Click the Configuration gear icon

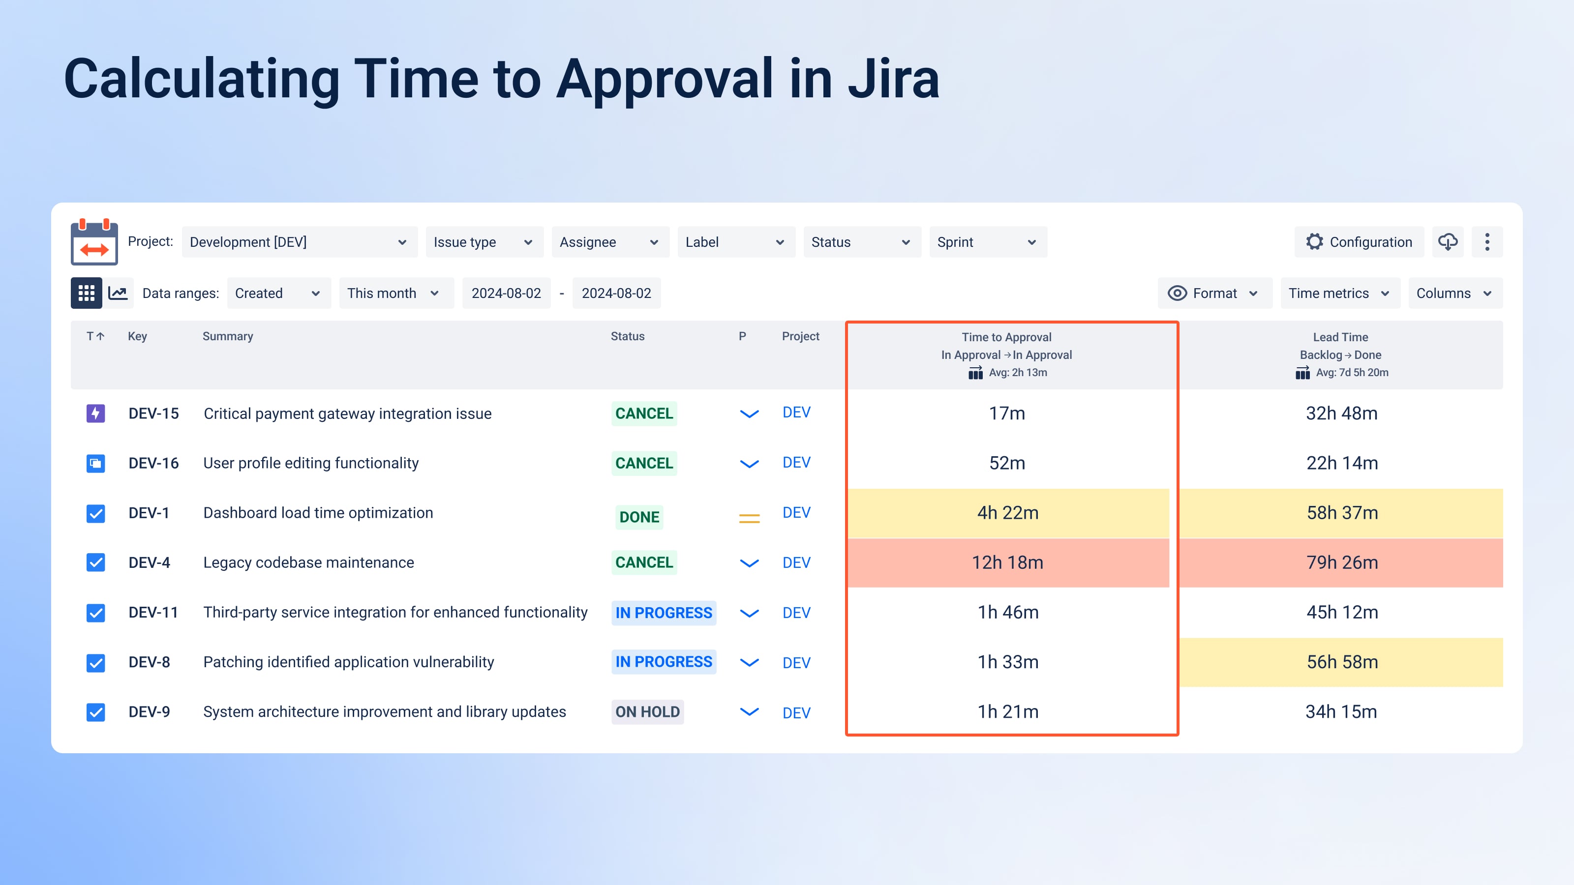(x=1314, y=242)
